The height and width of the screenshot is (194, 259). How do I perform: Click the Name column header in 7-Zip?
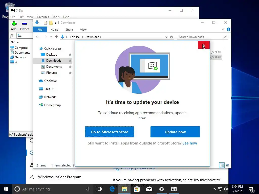pos(15,42)
